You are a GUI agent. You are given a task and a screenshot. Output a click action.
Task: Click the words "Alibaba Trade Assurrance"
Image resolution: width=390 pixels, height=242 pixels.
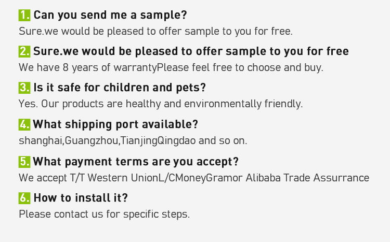307,178
